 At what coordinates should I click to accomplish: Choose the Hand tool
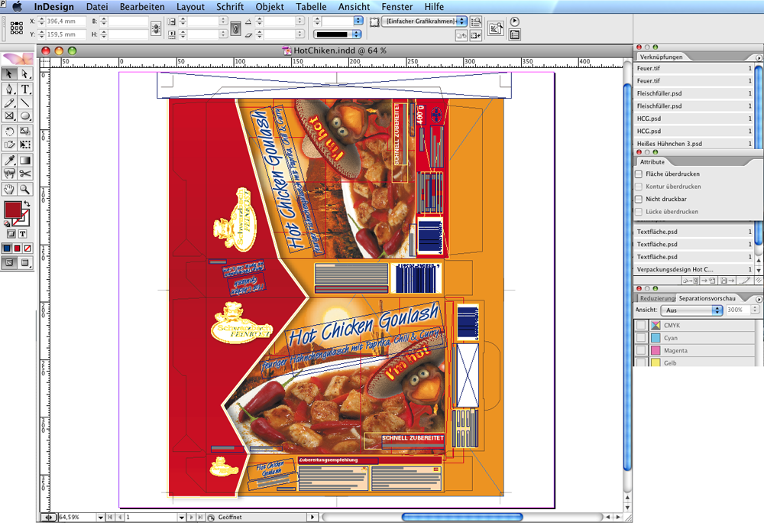9,189
